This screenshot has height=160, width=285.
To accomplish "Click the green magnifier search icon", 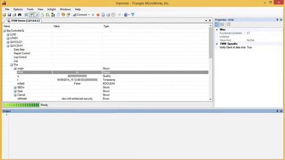I will click(48, 15).
